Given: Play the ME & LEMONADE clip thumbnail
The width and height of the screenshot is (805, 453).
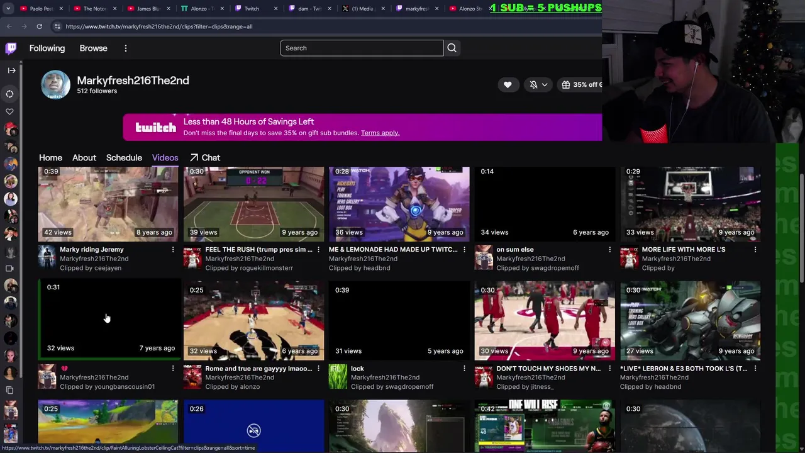Looking at the screenshot, I should click(x=399, y=204).
